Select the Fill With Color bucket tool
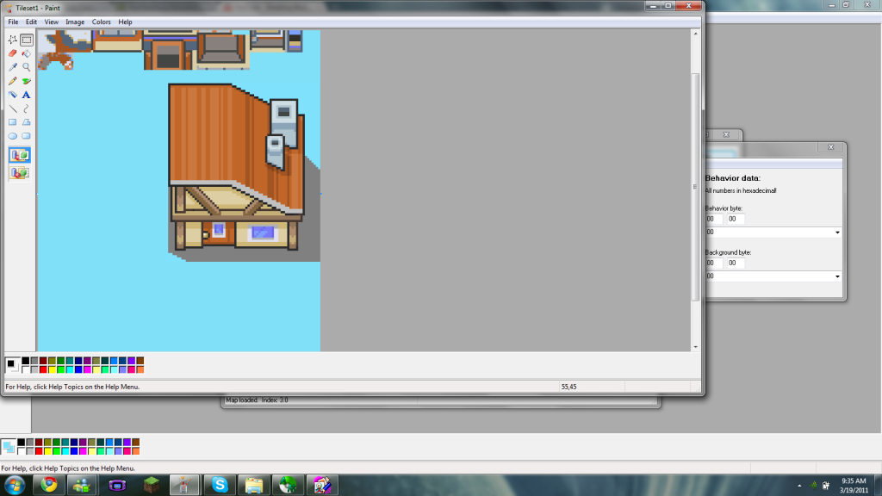This screenshot has height=496, width=882. pyautogui.click(x=27, y=53)
